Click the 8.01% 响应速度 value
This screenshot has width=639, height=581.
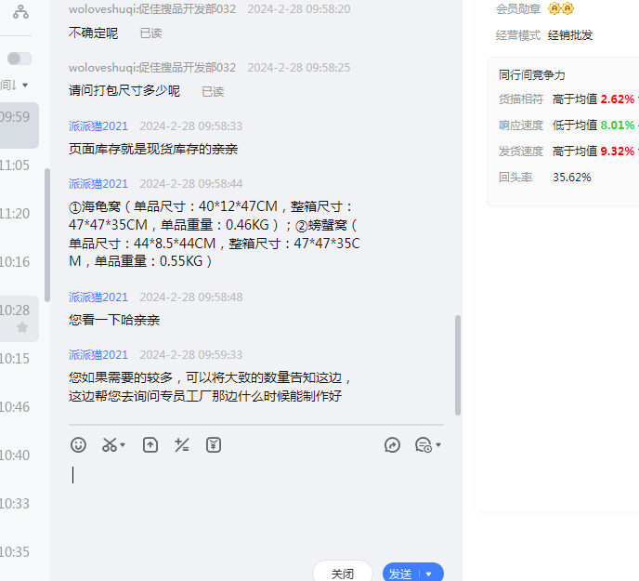pos(617,125)
